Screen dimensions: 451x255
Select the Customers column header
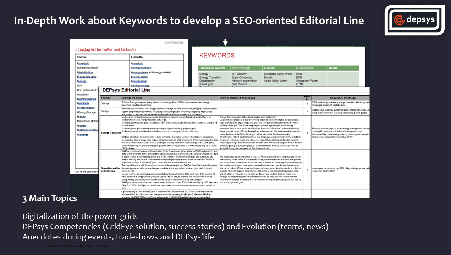[305, 68]
